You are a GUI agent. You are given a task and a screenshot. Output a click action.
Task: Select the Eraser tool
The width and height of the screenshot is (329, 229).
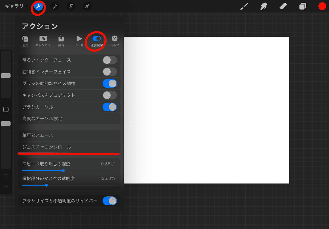click(x=283, y=6)
